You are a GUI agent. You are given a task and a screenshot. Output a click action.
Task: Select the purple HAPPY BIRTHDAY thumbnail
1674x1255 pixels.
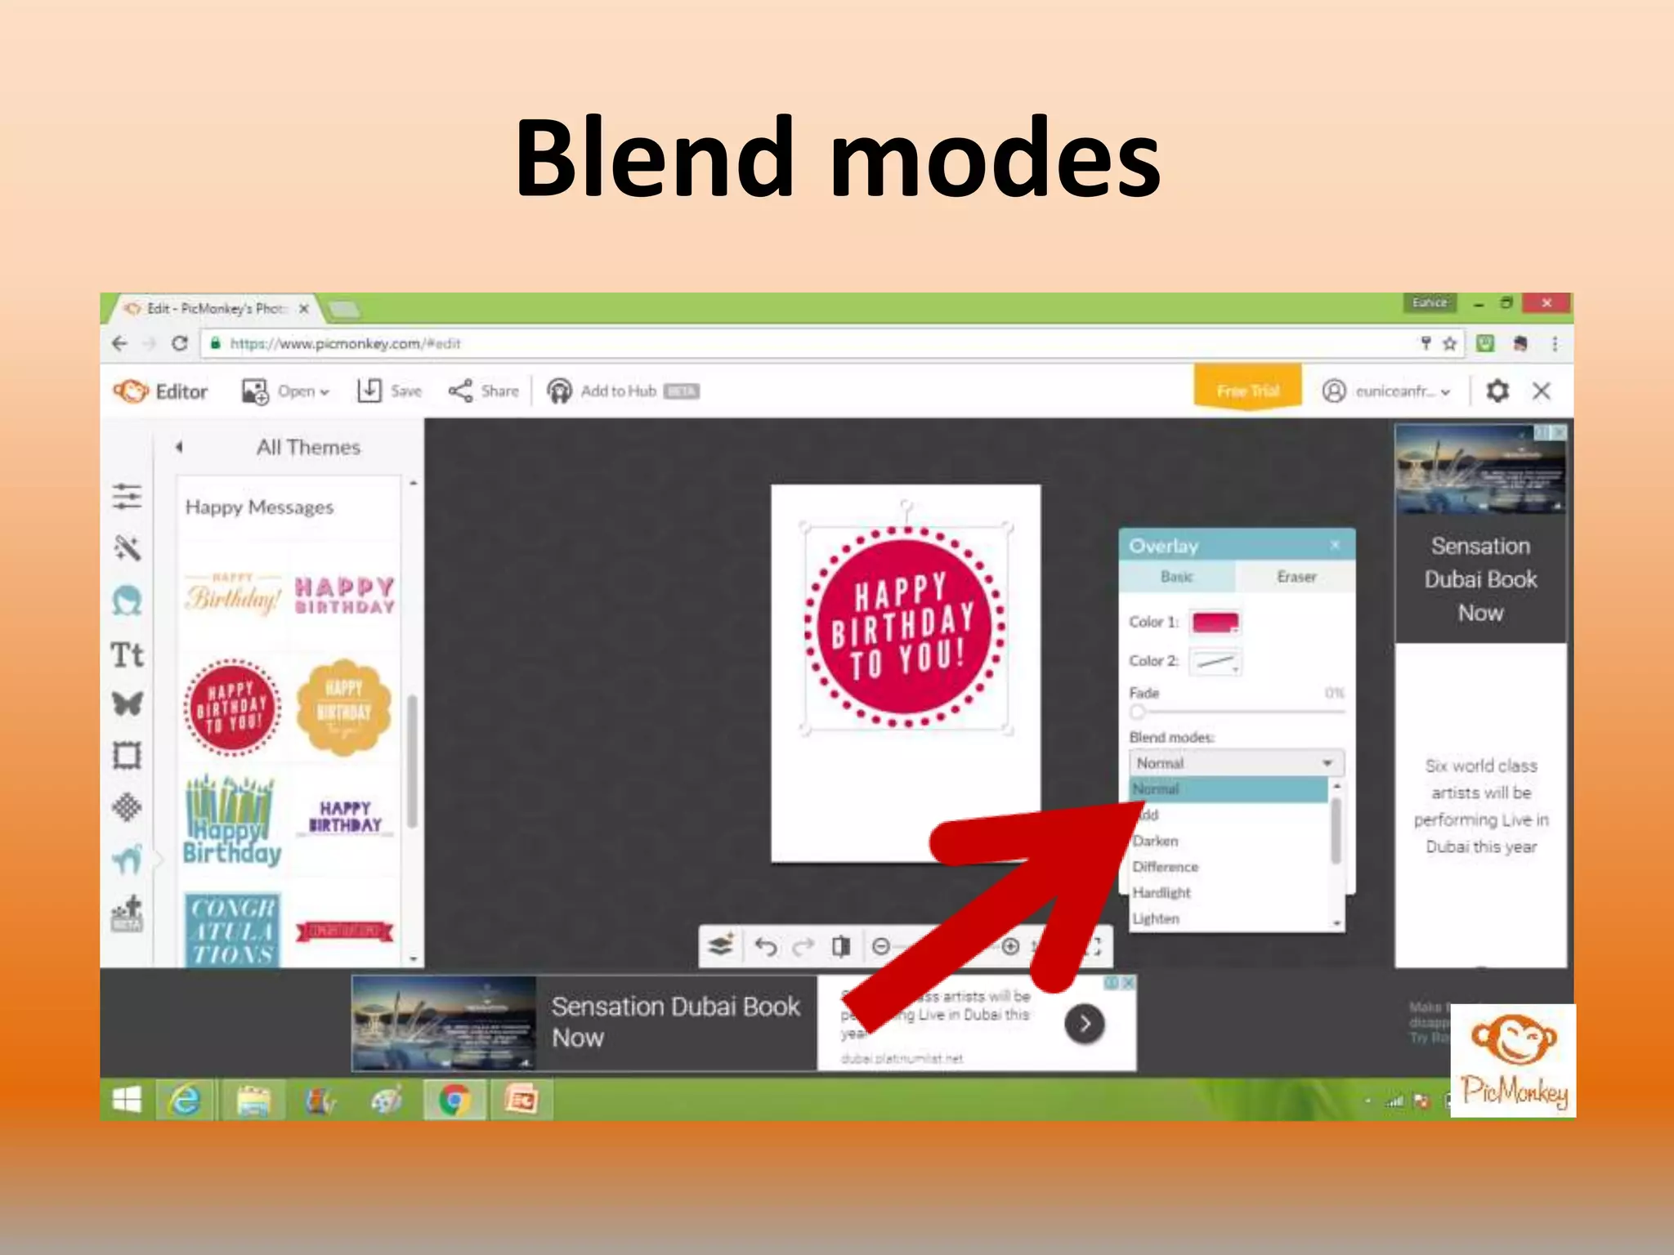(x=345, y=818)
